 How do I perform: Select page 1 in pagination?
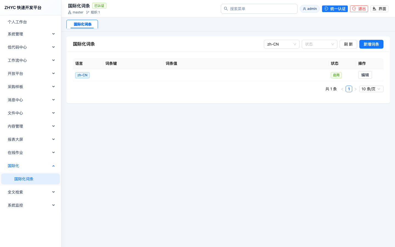[349, 89]
